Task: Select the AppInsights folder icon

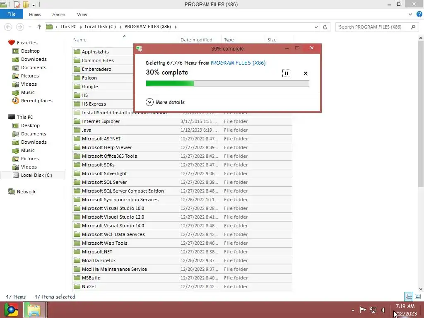Action: coord(77,52)
